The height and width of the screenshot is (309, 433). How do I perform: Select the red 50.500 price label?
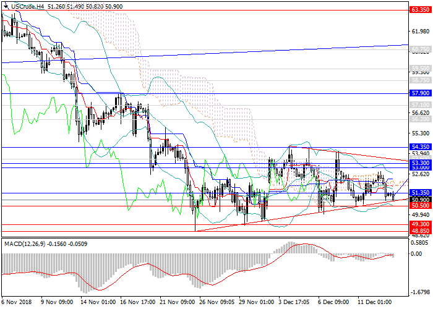(x=420, y=206)
